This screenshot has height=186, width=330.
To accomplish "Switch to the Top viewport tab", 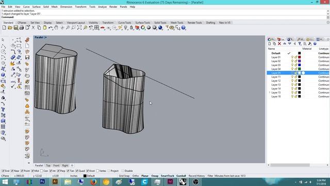I will pyautogui.click(x=48, y=165).
